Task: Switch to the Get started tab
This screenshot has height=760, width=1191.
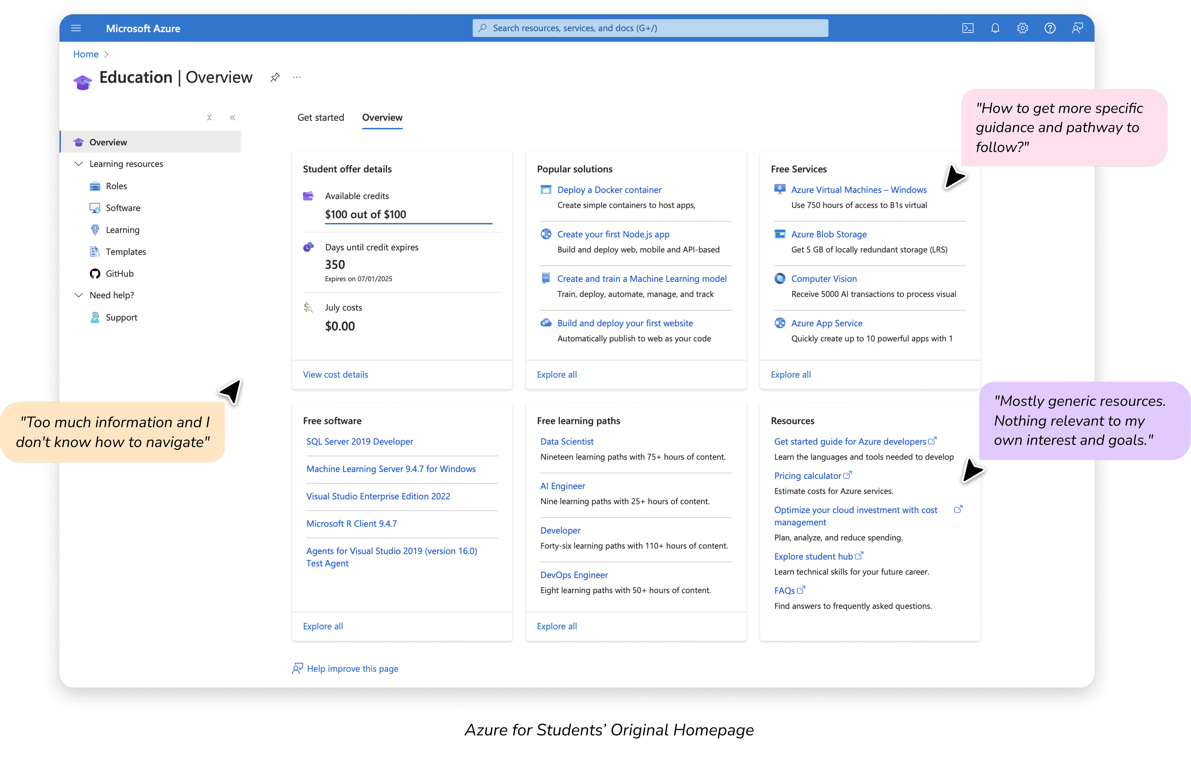Action: (x=320, y=118)
